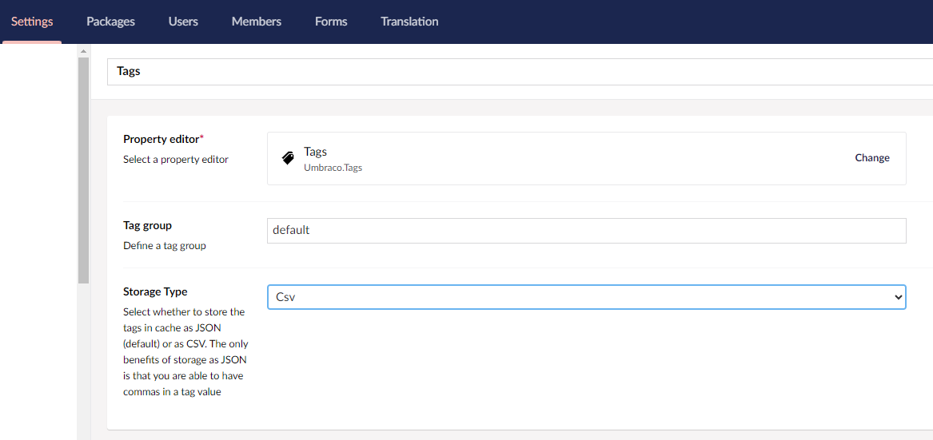Click the Storage Type description about JSON or CSV
The image size is (933, 440).
pos(185,352)
